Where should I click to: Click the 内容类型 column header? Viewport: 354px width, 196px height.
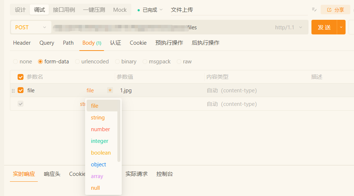tap(217, 77)
